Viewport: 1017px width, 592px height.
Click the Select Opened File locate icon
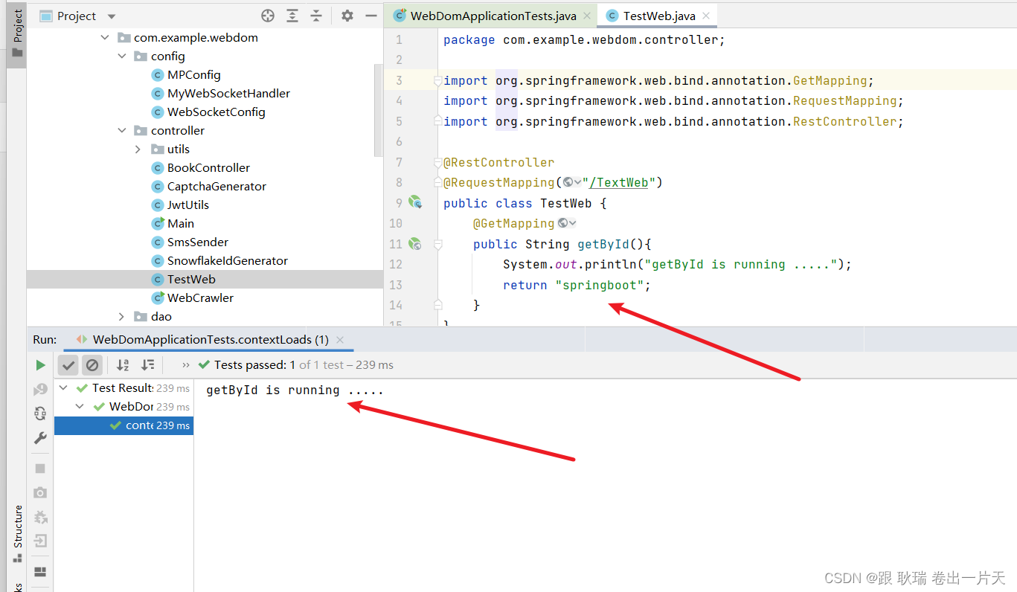tap(268, 16)
